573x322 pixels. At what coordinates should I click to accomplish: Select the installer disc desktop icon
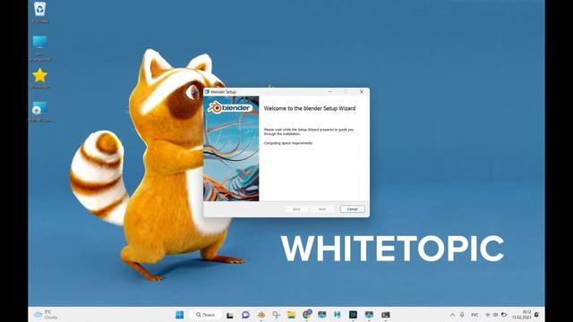39,111
